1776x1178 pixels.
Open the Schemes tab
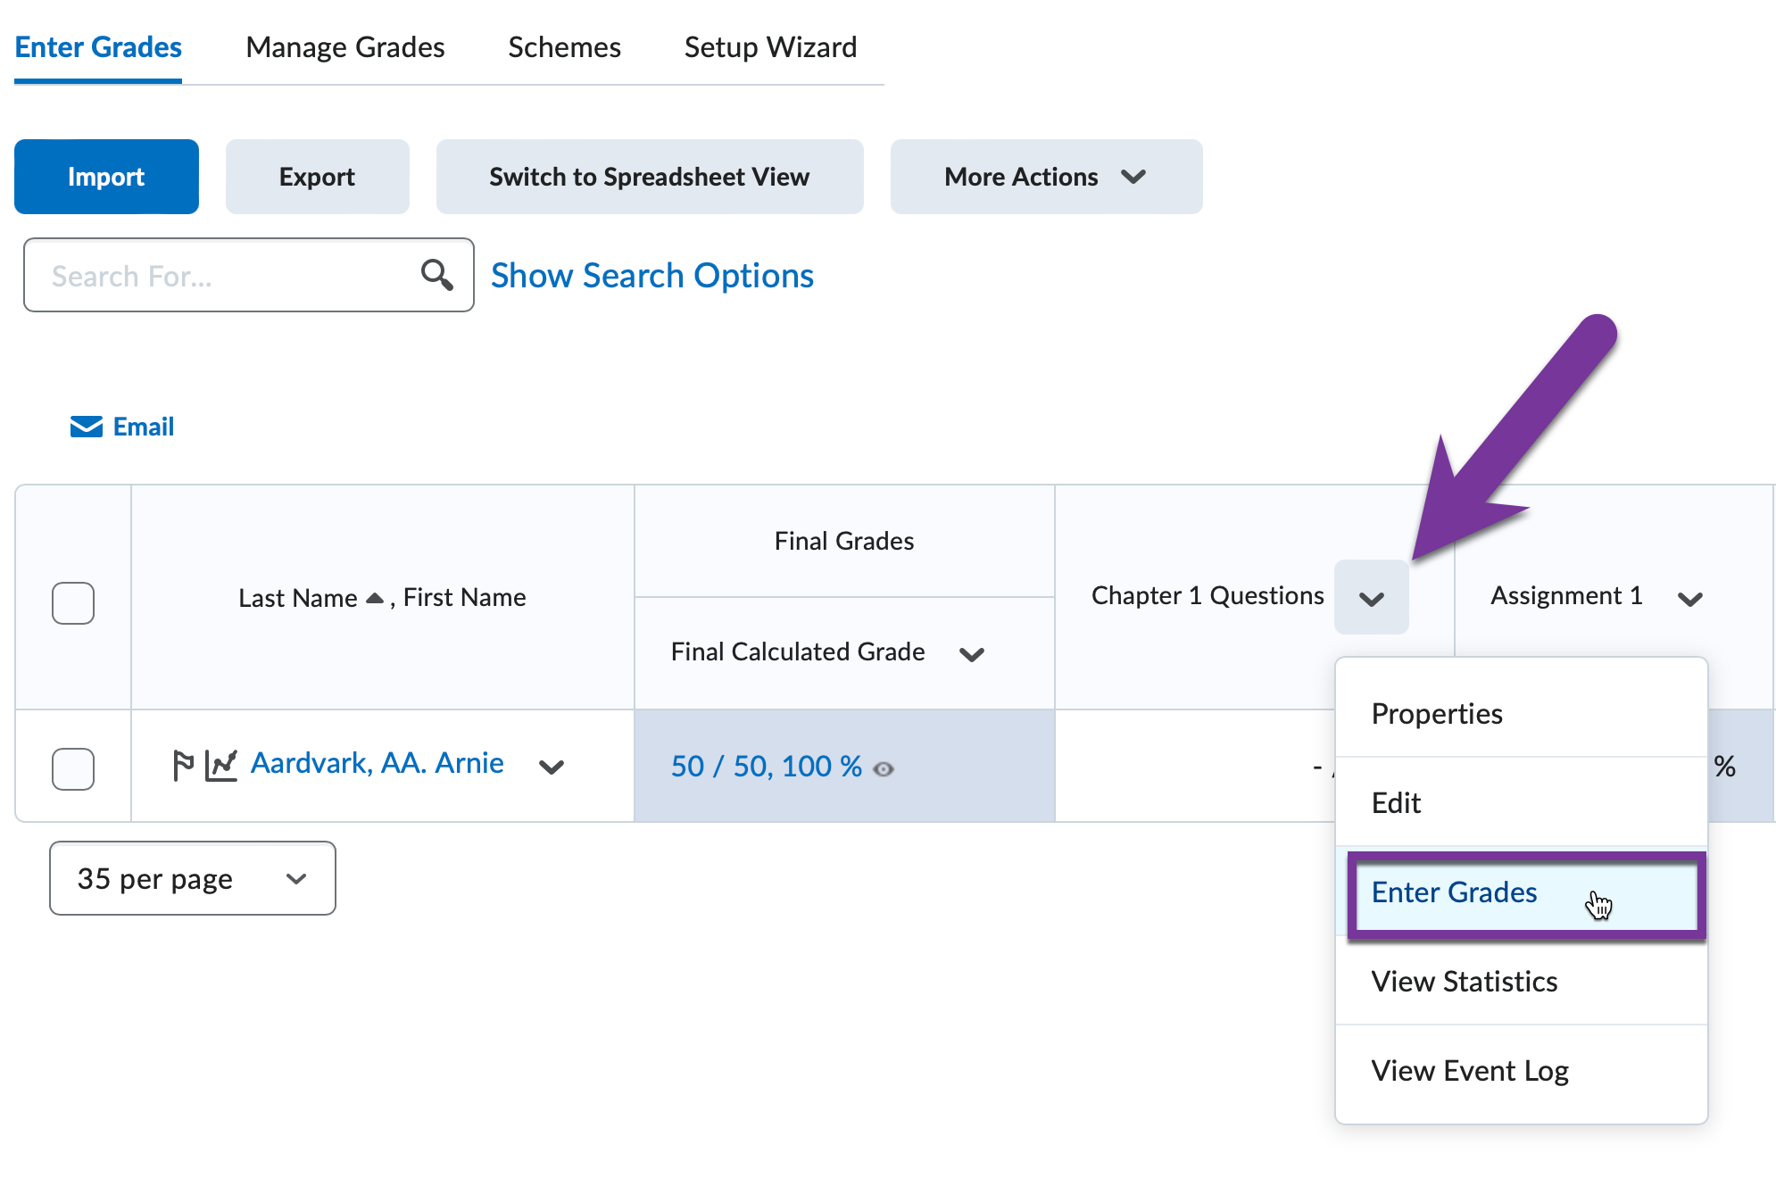(x=564, y=47)
